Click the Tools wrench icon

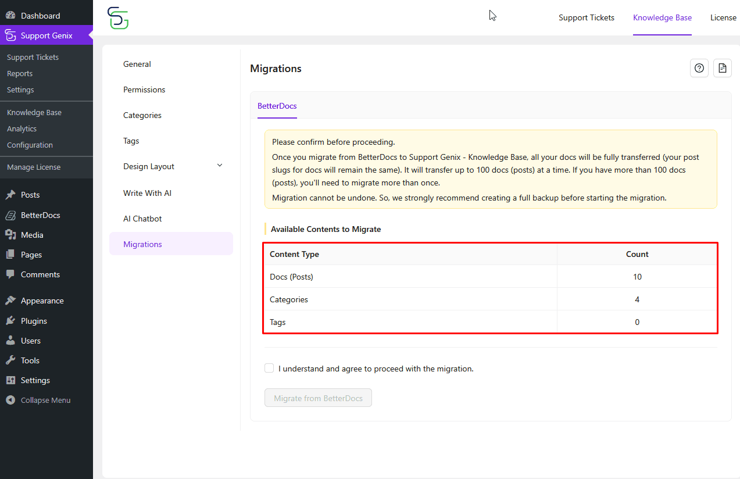10,360
